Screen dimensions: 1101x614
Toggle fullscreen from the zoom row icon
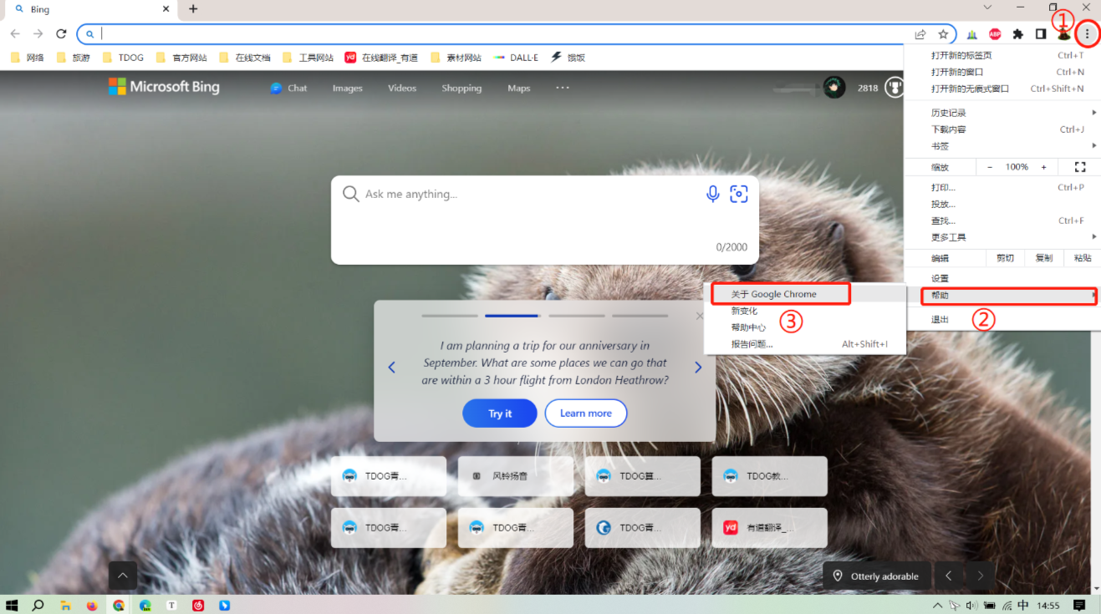click(x=1080, y=166)
